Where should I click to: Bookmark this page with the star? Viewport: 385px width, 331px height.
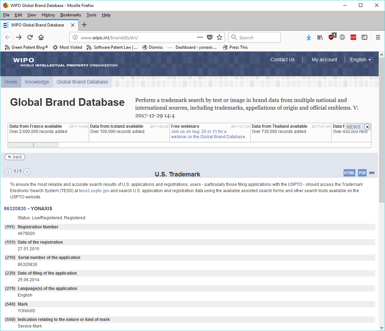pos(219,37)
